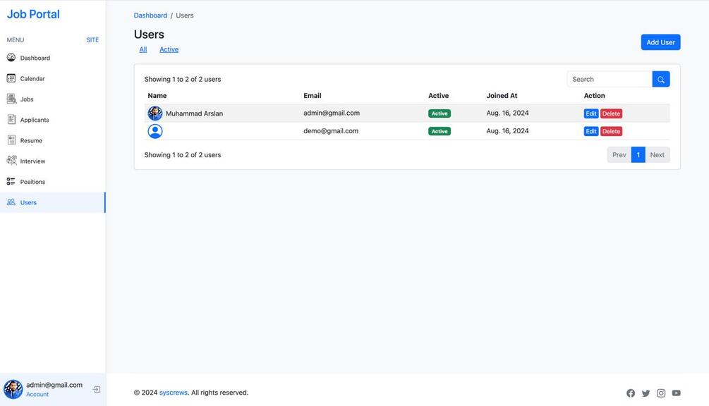
Task: Open the syscrews footer link
Action: point(174,393)
